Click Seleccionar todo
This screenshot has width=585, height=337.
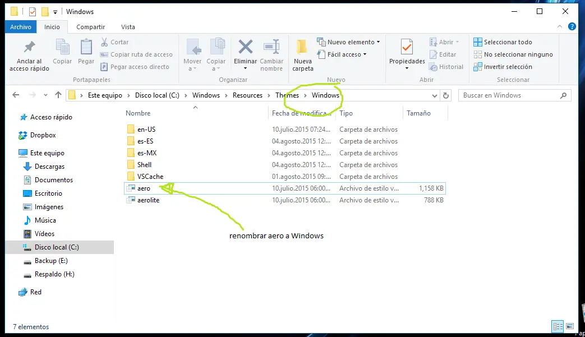[503, 42]
